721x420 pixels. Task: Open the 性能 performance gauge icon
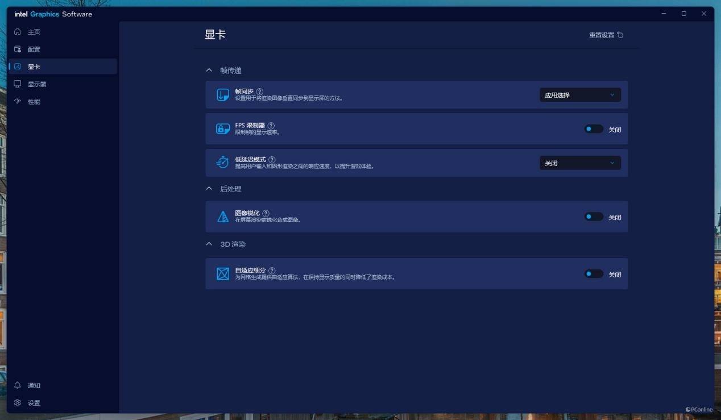coord(18,102)
